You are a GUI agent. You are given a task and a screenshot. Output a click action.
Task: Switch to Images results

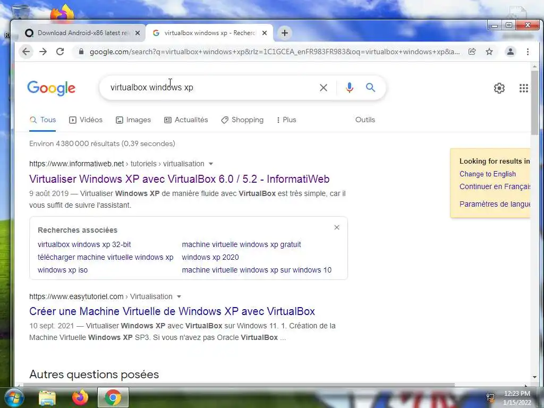133,120
